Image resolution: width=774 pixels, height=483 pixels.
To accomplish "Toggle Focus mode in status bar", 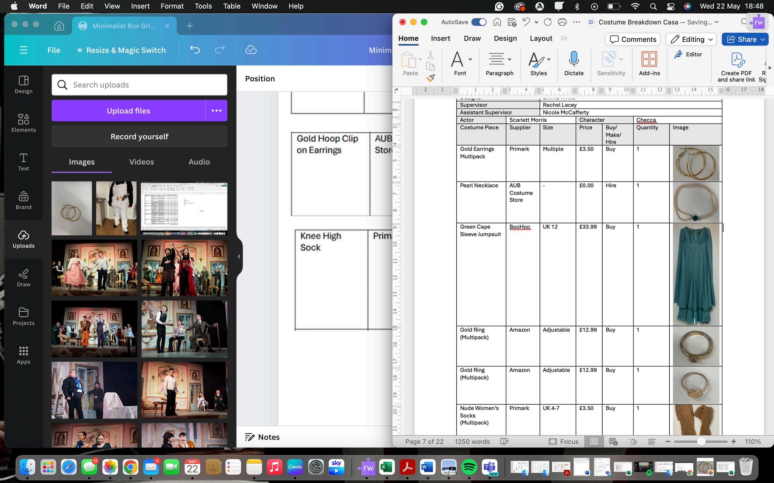I will point(563,442).
